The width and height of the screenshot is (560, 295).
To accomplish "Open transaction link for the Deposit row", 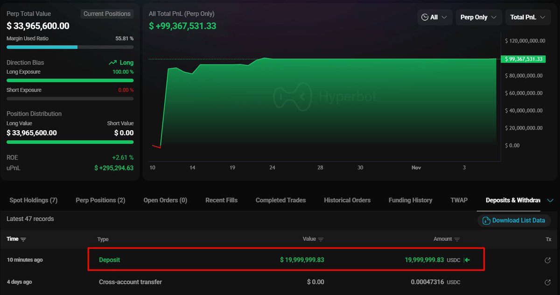I will 548,260.
